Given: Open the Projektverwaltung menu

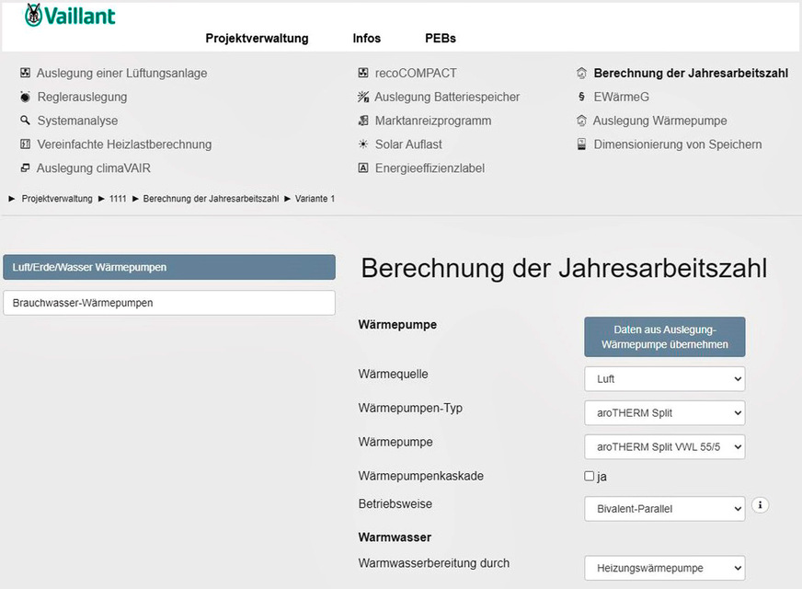Looking at the screenshot, I should 257,39.
